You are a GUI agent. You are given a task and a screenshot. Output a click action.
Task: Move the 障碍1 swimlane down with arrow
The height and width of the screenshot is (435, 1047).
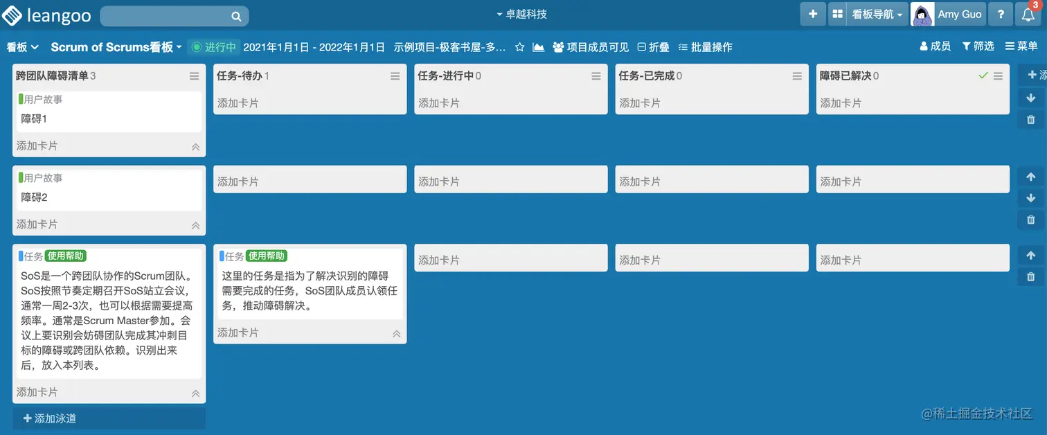tap(1030, 98)
